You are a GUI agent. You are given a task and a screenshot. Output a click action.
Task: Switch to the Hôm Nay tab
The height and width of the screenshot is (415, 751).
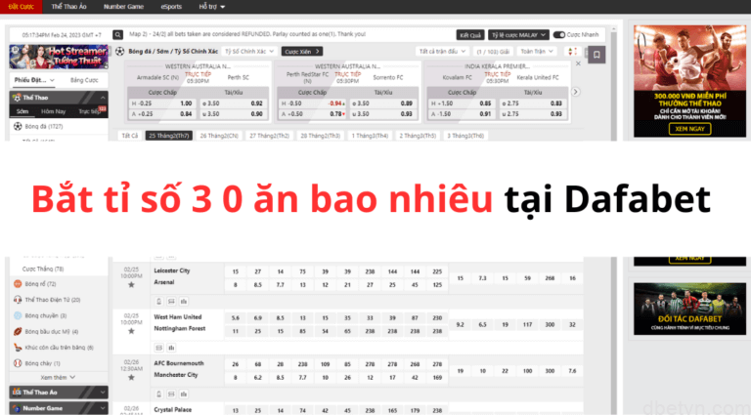point(53,111)
